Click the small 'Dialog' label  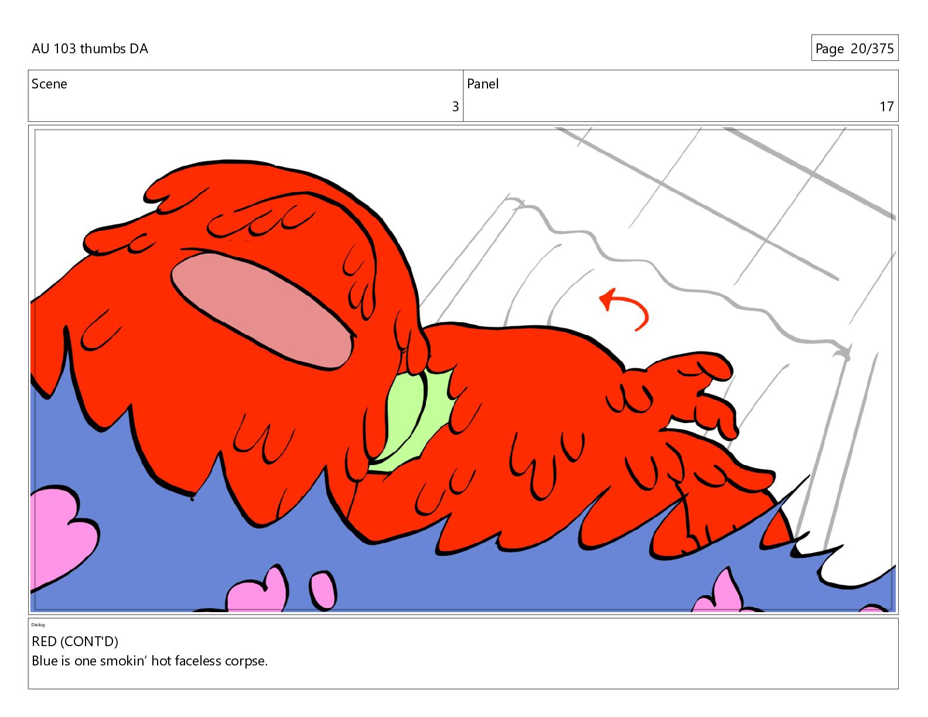point(38,624)
